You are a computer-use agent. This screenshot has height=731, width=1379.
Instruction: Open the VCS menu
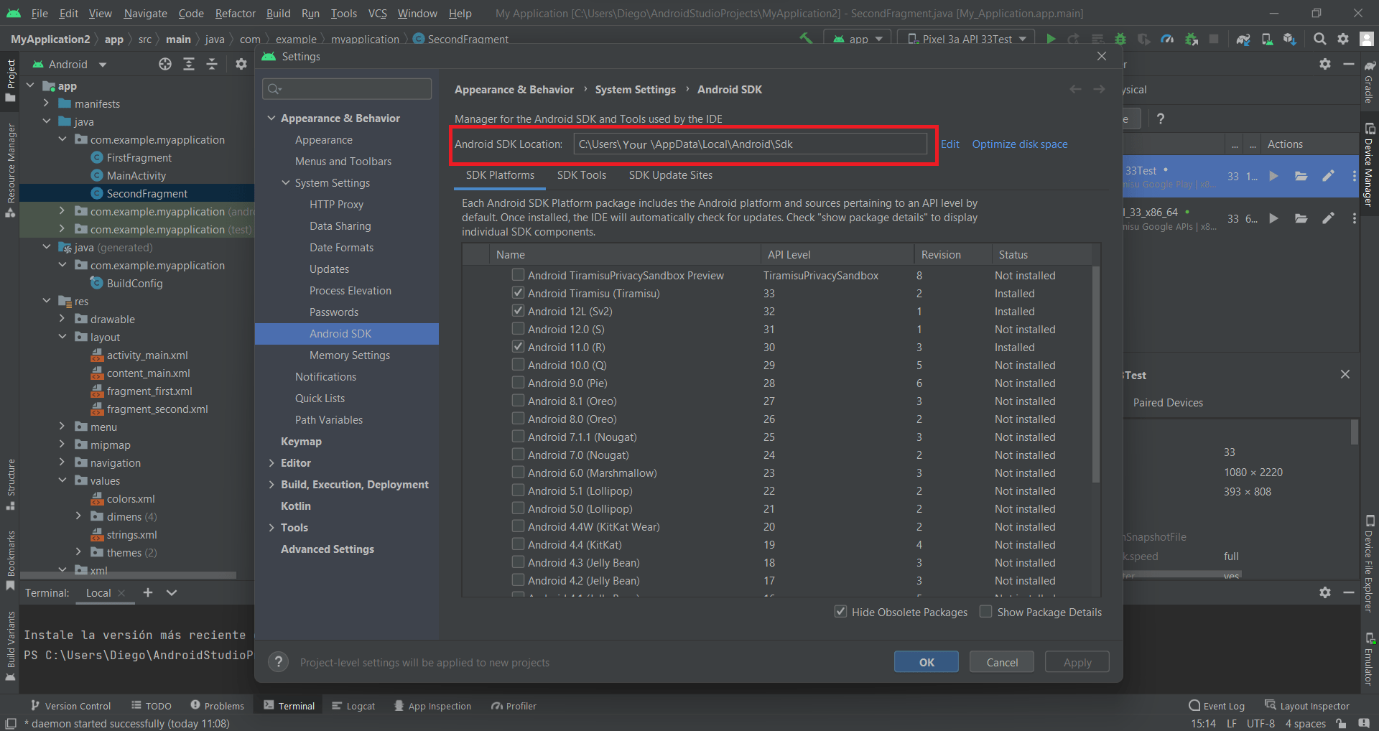click(x=377, y=13)
